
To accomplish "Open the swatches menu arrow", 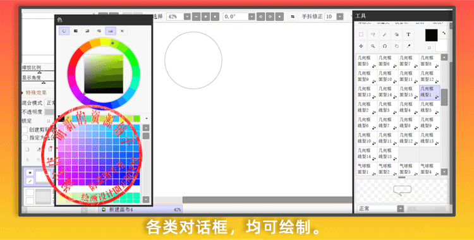I will point(147,119).
